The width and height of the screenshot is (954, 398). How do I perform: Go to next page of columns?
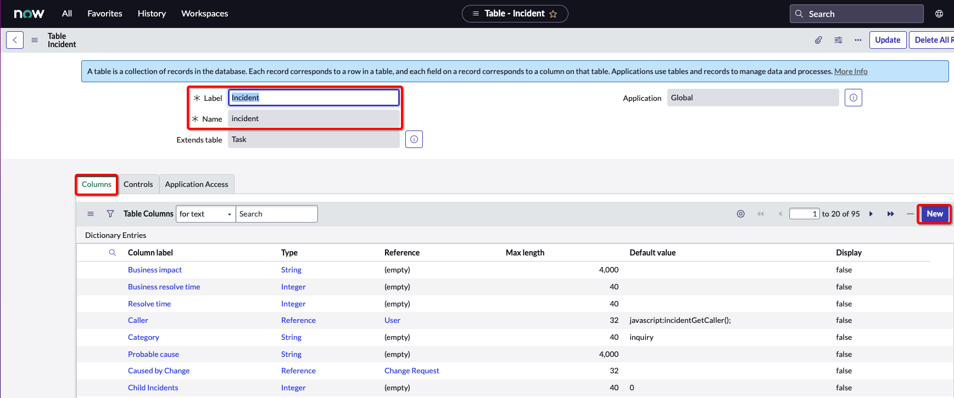tap(871, 214)
